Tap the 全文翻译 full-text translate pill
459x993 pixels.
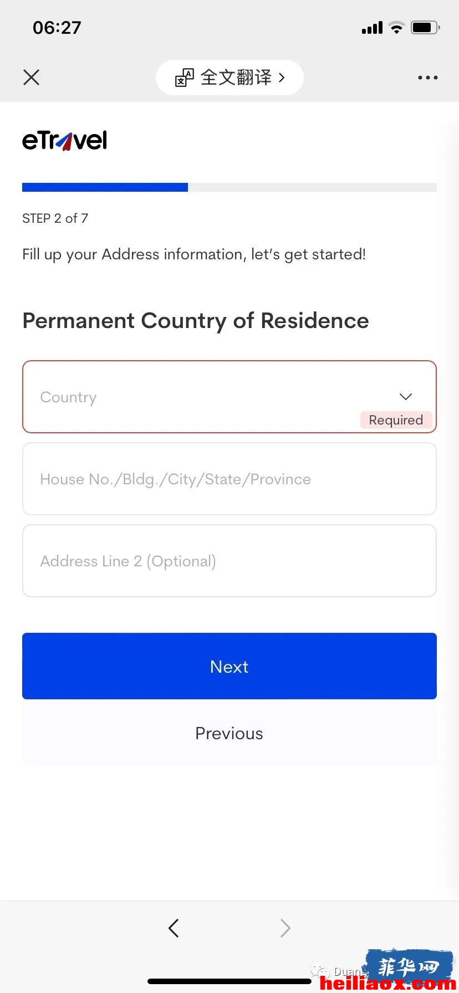tap(229, 78)
